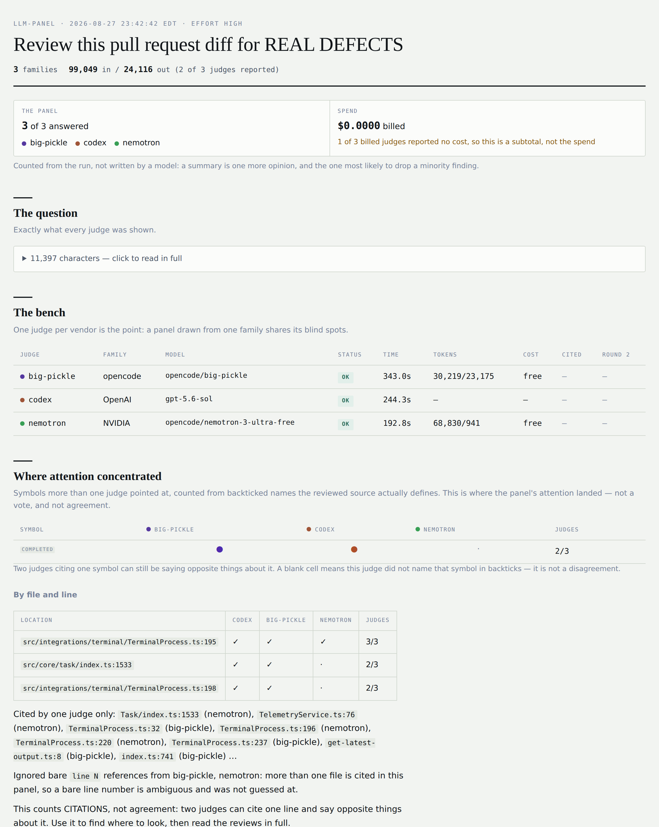Click the OK status badge for big-pickle

tap(345, 377)
